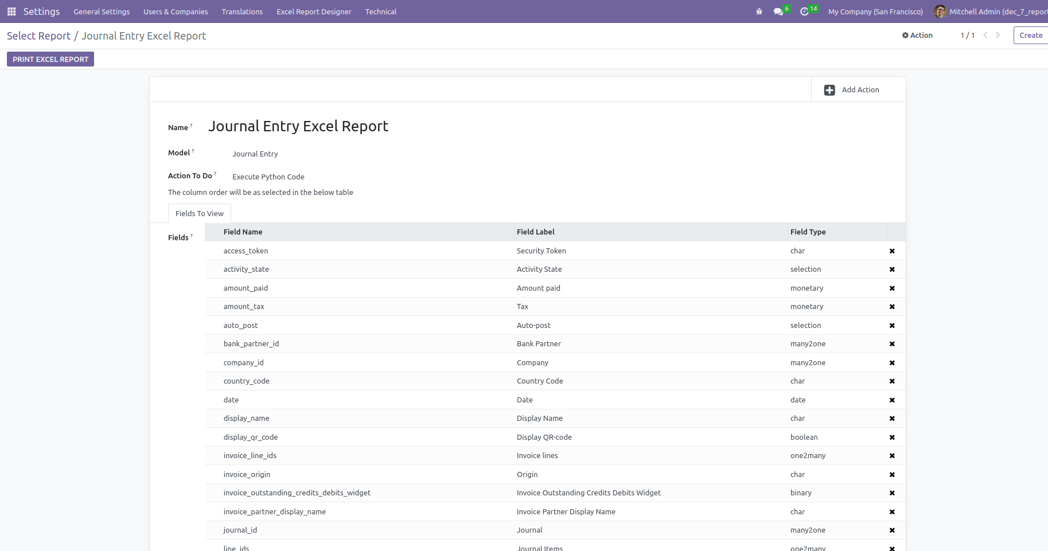Screen dimensions: 1048x551
Task: Click the debug bug icon
Action: [759, 11]
